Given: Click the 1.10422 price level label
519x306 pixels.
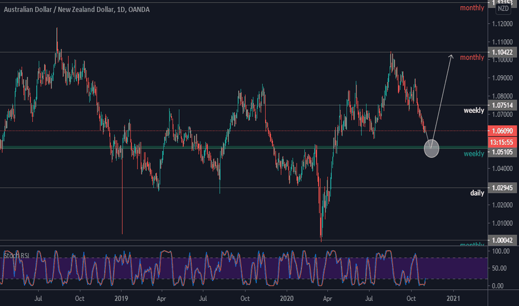Looking at the screenshot, I should [x=502, y=52].
